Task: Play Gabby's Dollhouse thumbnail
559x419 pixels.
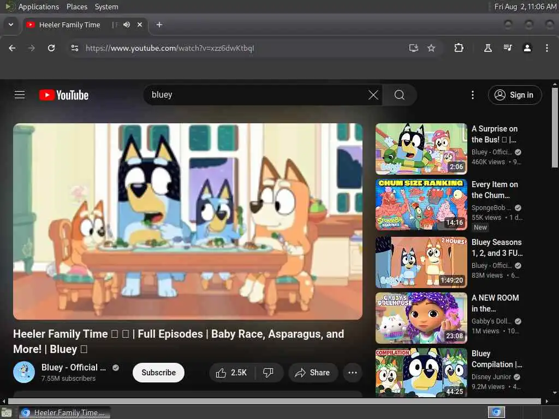Action: (421, 318)
